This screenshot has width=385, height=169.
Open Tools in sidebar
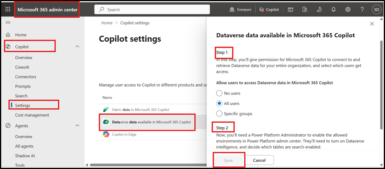20,165
